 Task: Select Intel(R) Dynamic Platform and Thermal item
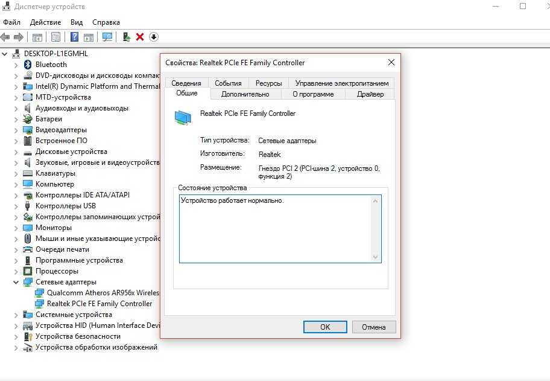98,86
